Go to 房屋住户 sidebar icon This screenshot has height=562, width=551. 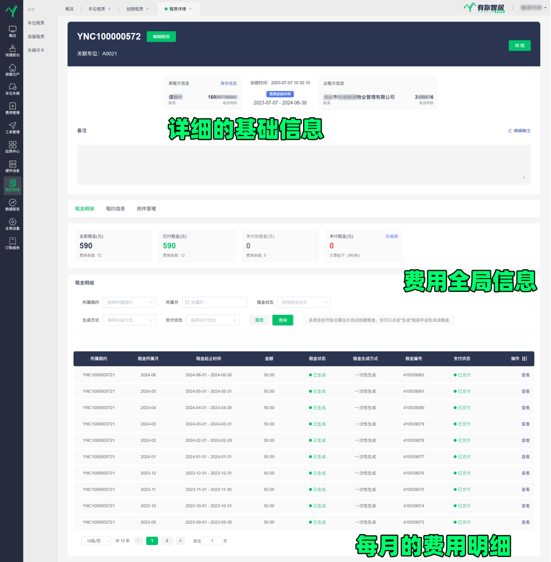(12, 70)
